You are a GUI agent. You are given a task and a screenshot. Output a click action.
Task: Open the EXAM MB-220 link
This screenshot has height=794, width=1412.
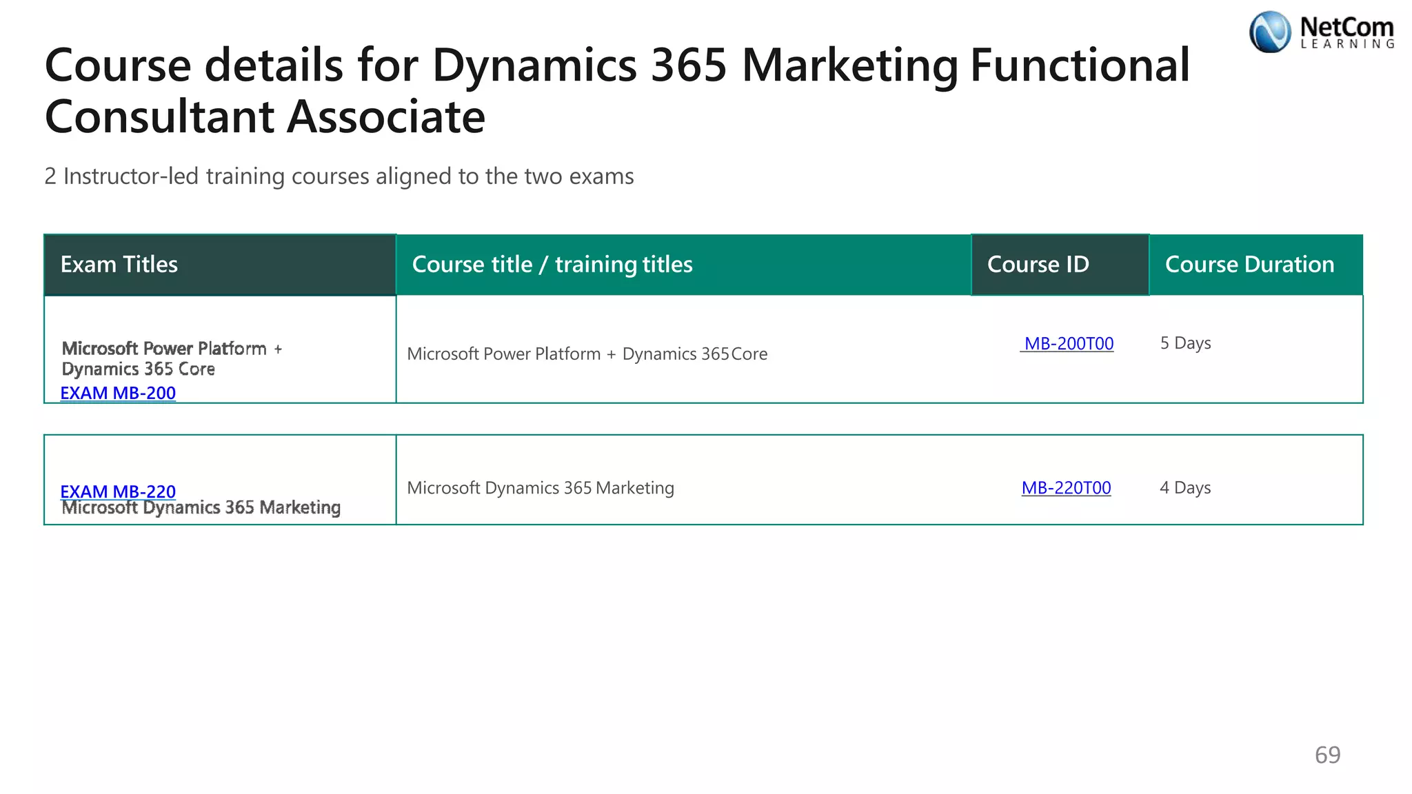118,491
